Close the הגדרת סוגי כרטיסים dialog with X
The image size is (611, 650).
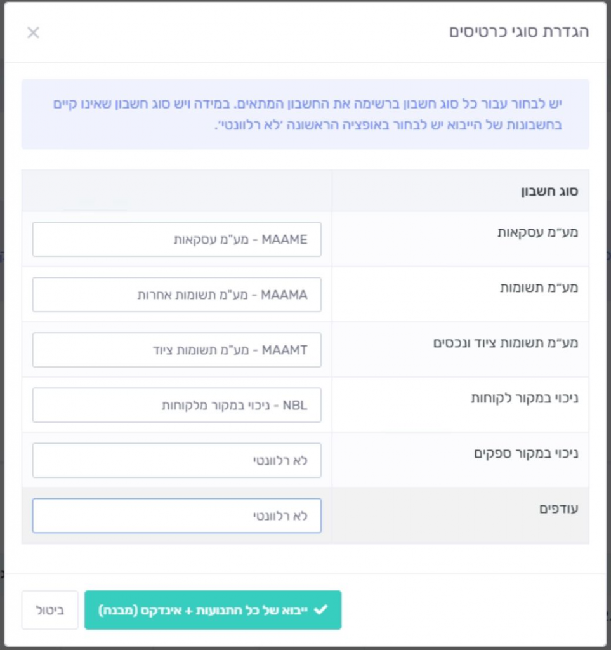point(33,32)
